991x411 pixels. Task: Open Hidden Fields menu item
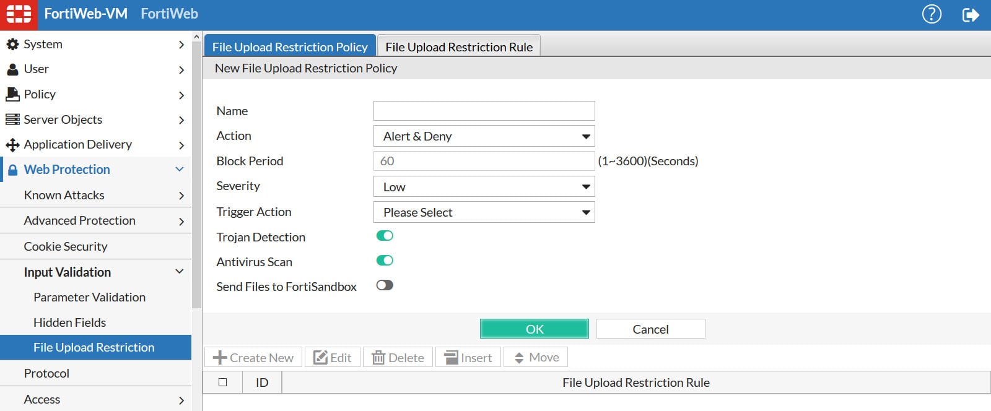[95, 322]
